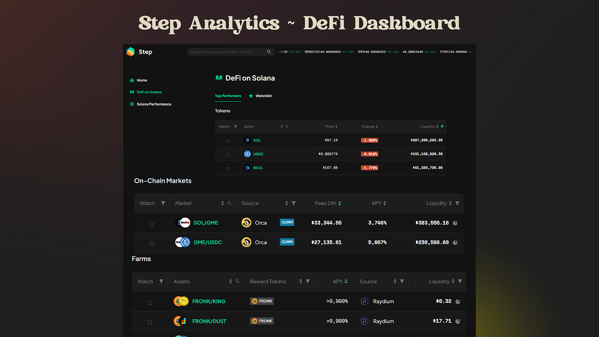Star the SOL/GME market
This screenshot has height=337, width=599.
[x=151, y=223]
